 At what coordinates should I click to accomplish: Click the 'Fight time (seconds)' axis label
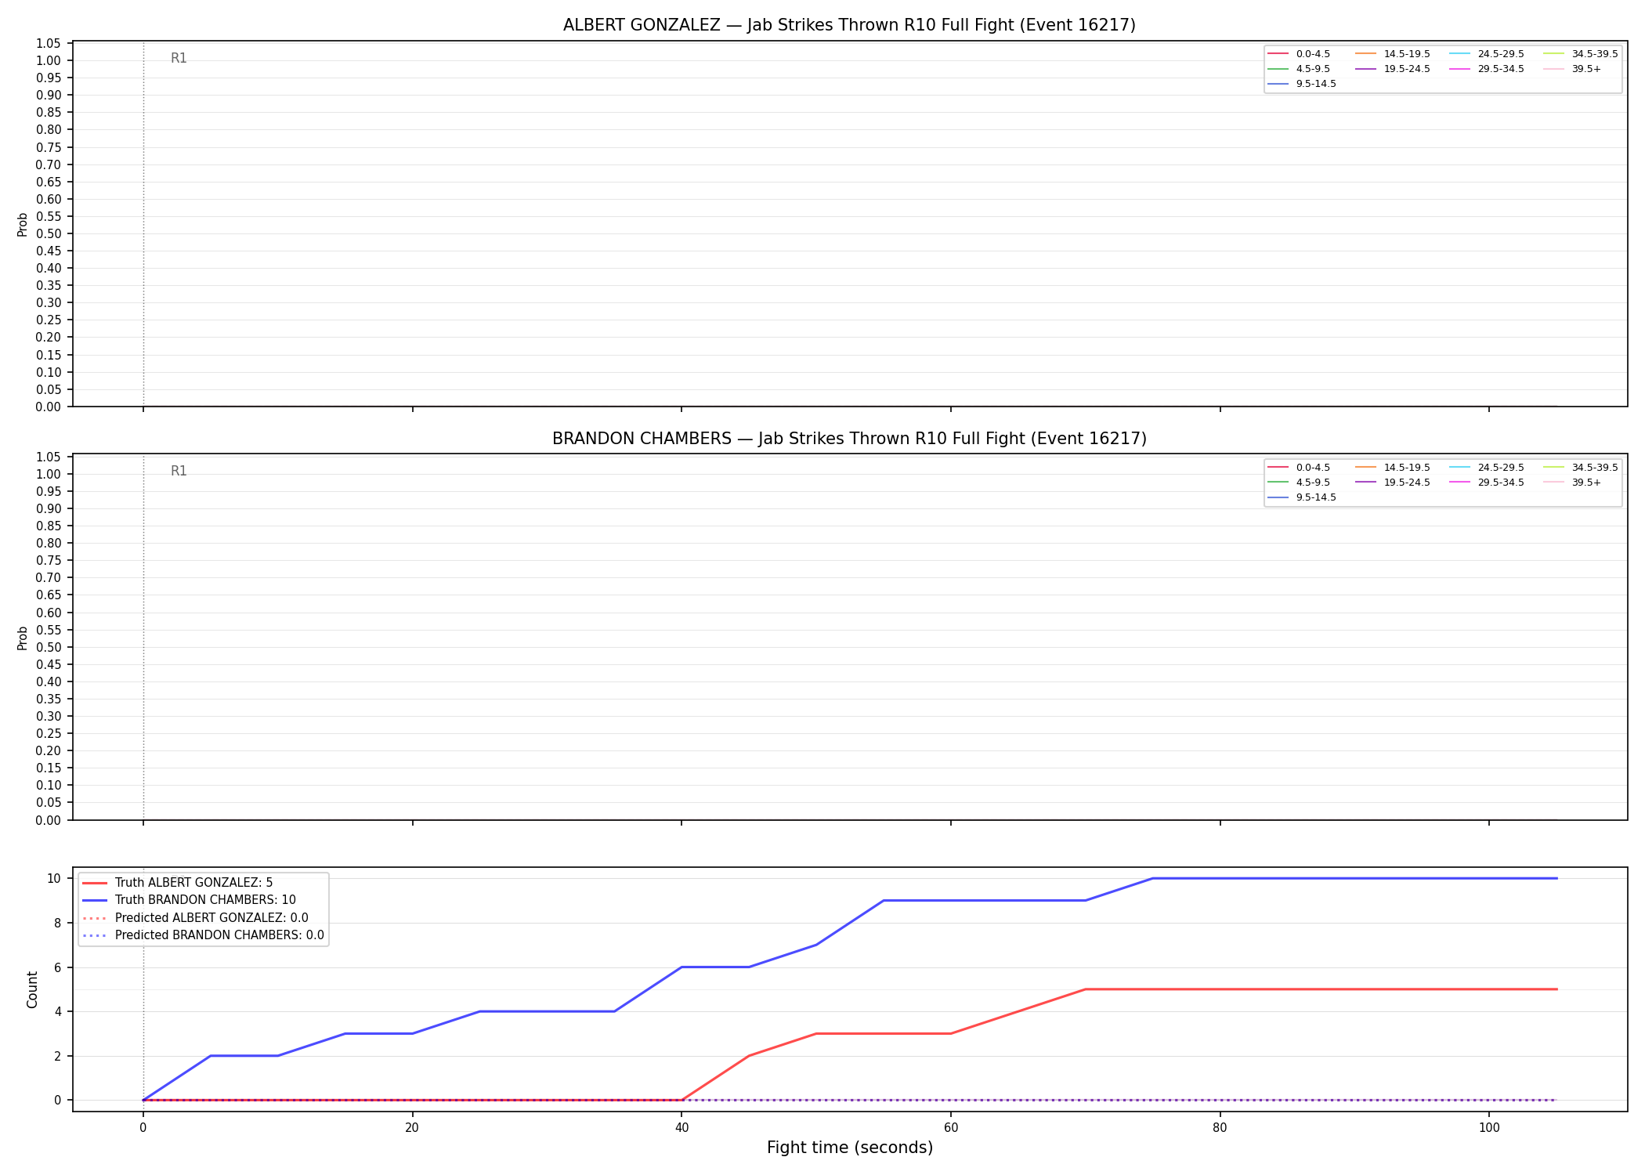click(x=850, y=1148)
